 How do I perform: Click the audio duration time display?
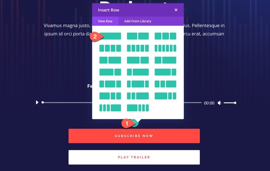click(x=209, y=103)
